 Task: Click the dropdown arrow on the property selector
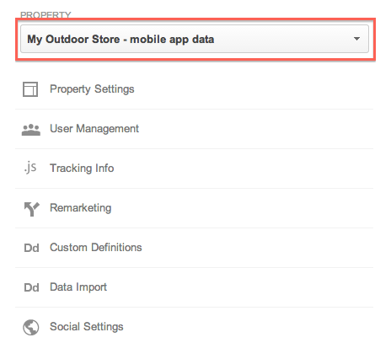pos(356,39)
